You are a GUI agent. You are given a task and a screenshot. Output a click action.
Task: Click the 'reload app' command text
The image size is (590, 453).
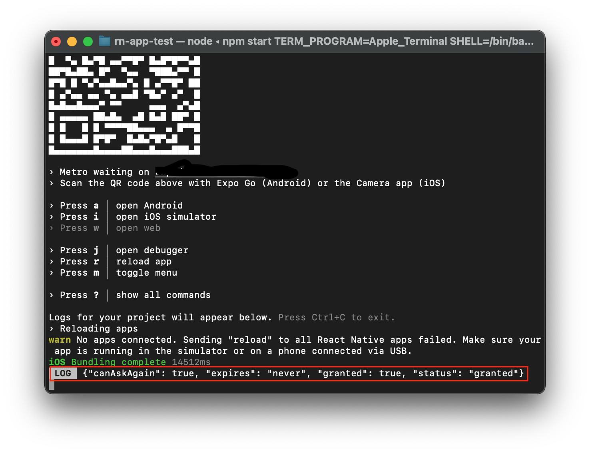144,261
